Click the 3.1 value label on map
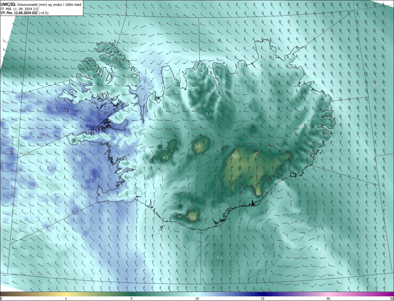The image size is (394, 301). 235,156
